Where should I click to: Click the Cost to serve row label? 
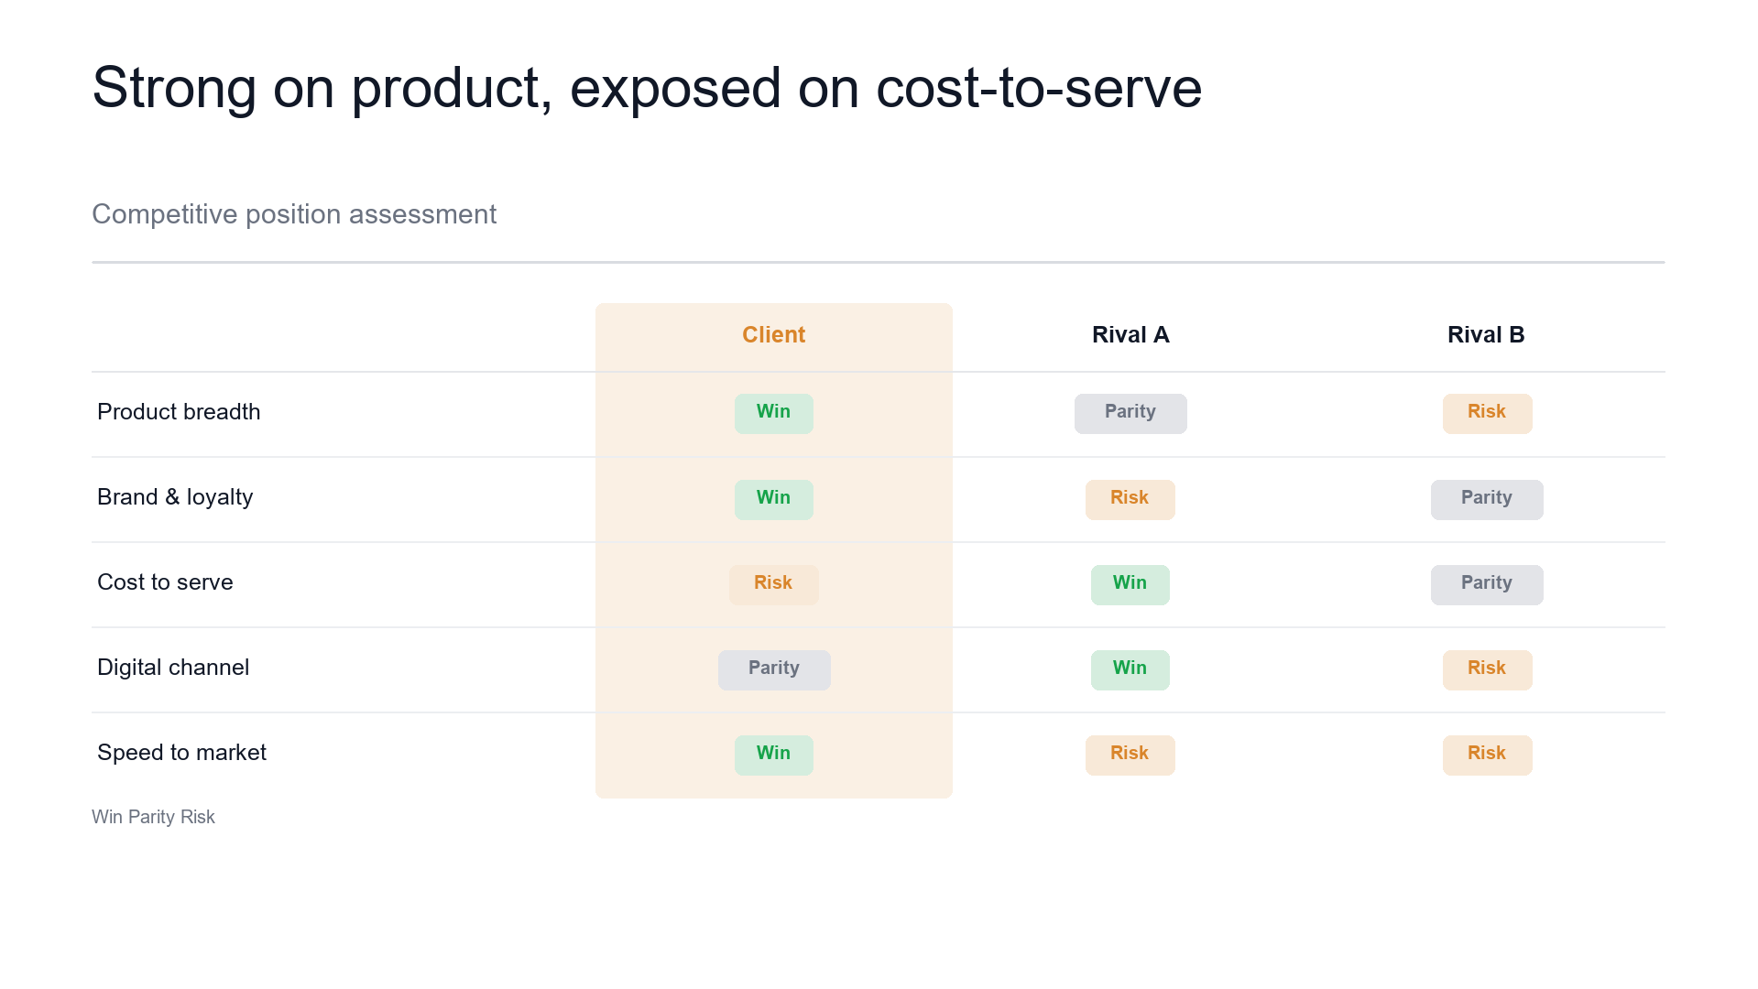[165, 582]
